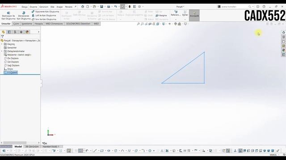
Task: Open ConfigurationManager tab
Action: point(15,32)
